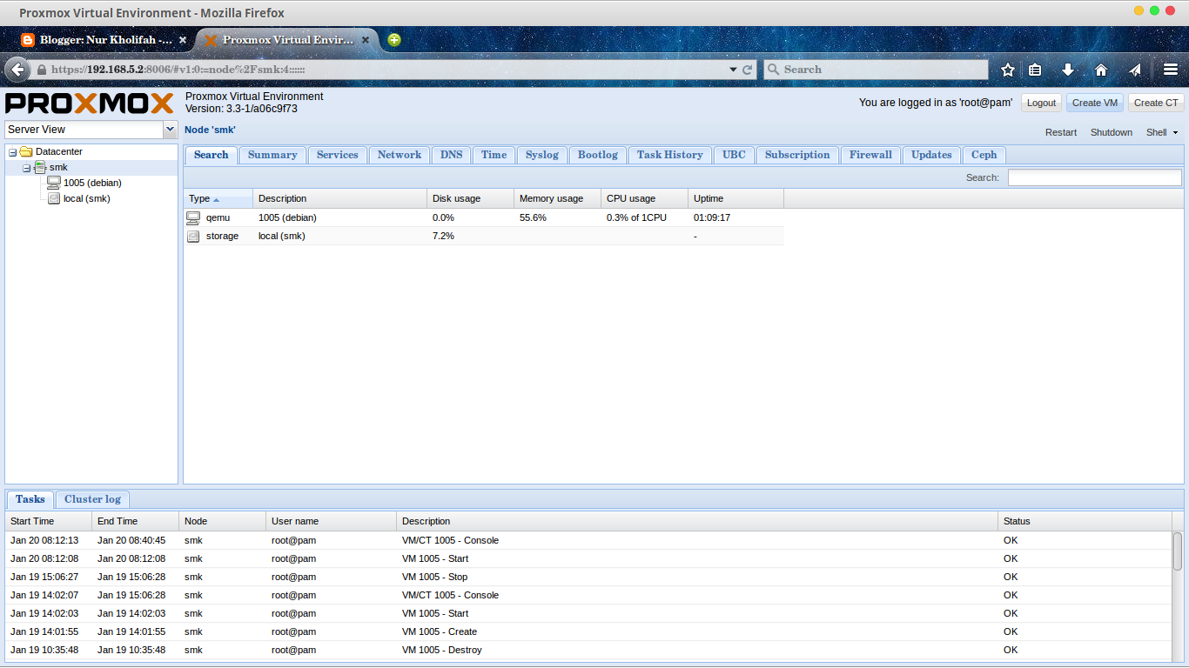The height and width of the screenshot is (668, 1189).
Task: Click the 1005 (debian) monitor icon in tree
Action: tap(54, 183)
